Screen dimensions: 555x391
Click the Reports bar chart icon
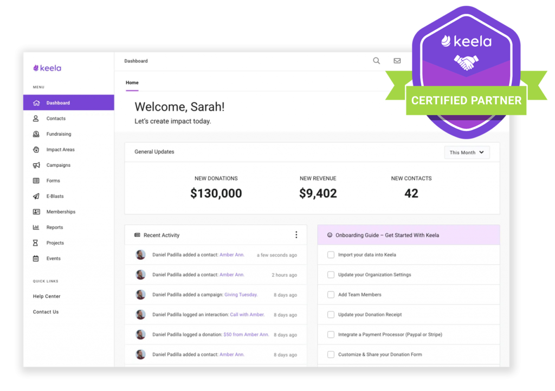coord(36,227)
